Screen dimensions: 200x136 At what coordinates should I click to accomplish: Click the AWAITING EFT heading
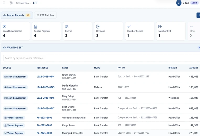pos(15,48)
